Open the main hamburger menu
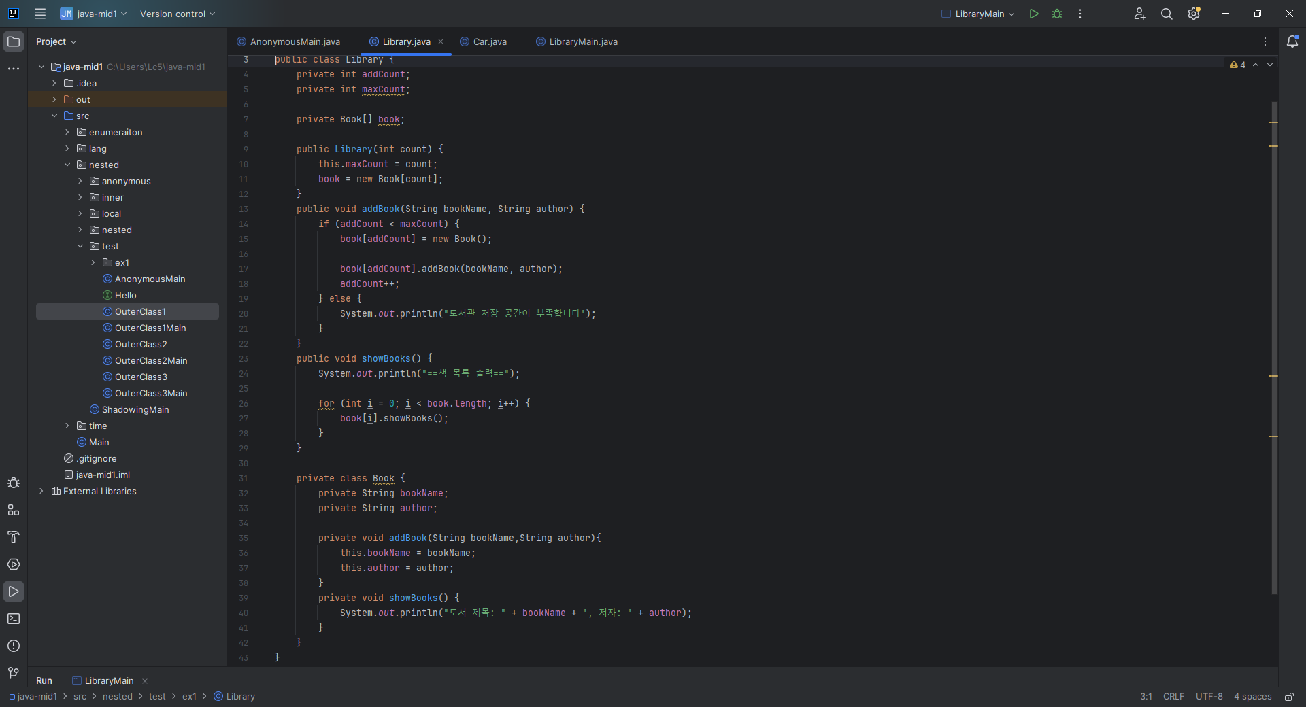Image resolution: width=1306 pixels, height=707 pixels. coord(40,14)
